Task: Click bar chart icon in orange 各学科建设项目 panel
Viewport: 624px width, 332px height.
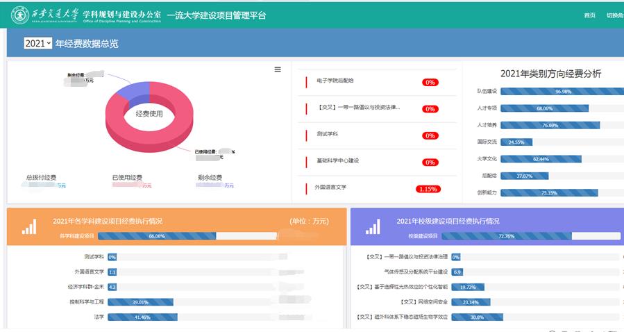Action: coord(29,226)
